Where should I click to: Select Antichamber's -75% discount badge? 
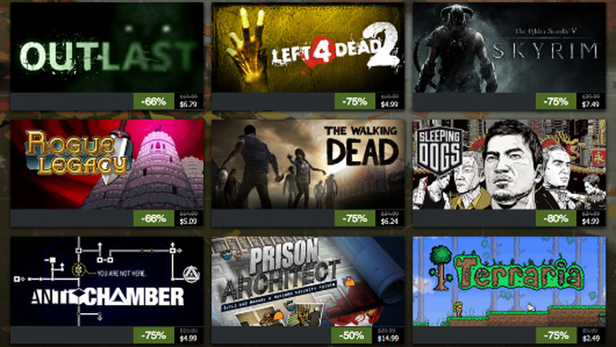coord(154,336)
